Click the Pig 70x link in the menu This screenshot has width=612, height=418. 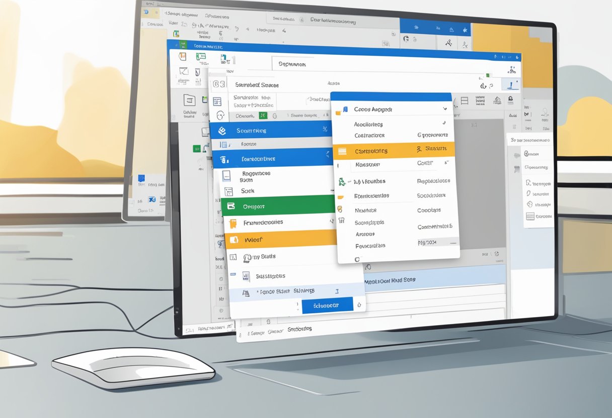click(428, 242)
